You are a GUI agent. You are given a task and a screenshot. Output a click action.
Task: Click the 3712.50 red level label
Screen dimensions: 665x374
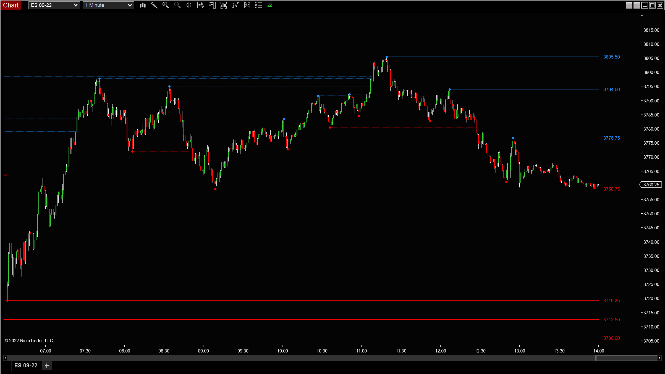[x=611, y=320]
